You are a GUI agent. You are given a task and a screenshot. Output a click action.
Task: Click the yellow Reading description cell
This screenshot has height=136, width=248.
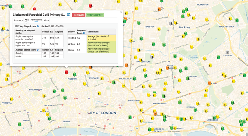(101, 38)
